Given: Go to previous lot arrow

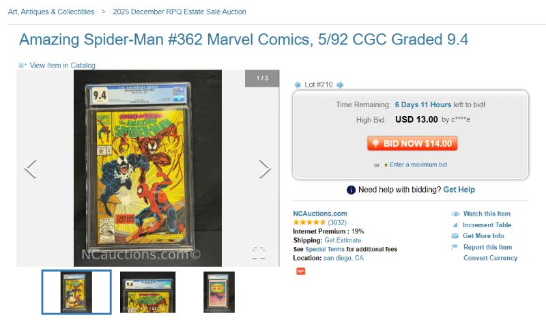Looking at the screenshot, I should coord(297,85).
